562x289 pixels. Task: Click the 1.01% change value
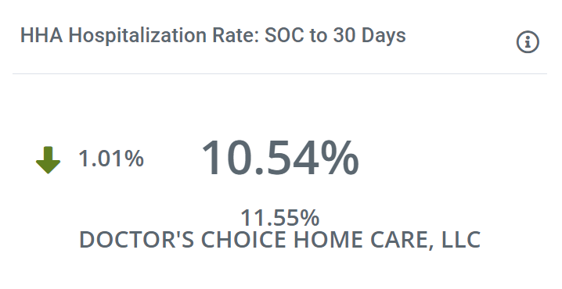pos(111,158)
